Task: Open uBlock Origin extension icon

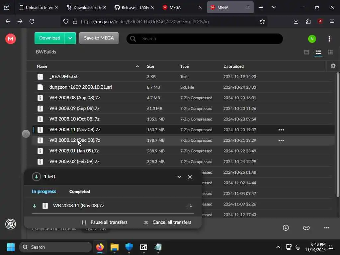Action: 320,21
